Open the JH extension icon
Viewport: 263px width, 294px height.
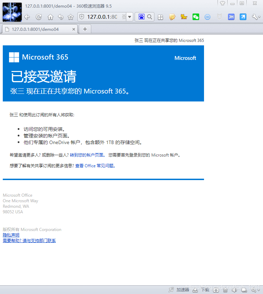coord(231,17)
